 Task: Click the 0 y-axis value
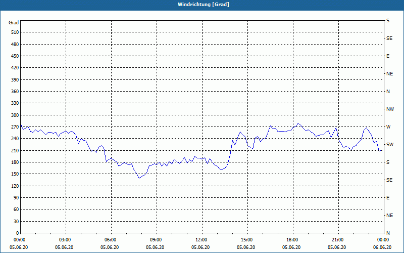pos(17,233)
